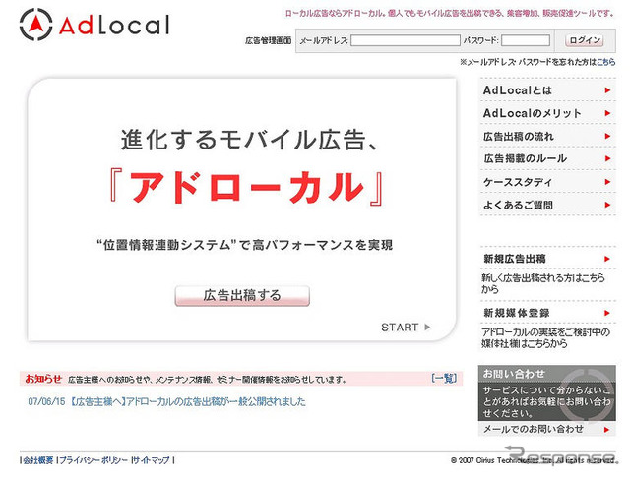
Task: Click red arrow beside AdLocalとは
Action: (607, 90)
